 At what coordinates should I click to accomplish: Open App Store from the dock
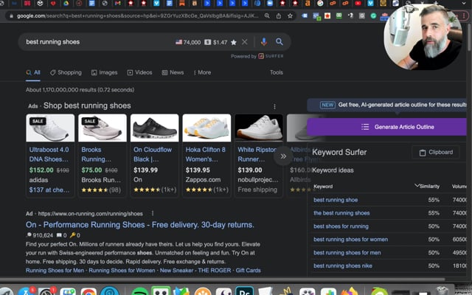(x=26, y=291)
